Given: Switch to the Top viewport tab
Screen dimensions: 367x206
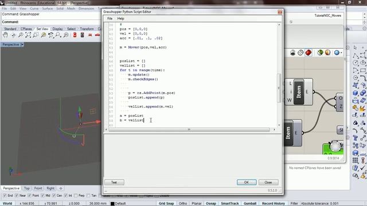Looking at the screenshot, I should (27, 188).
